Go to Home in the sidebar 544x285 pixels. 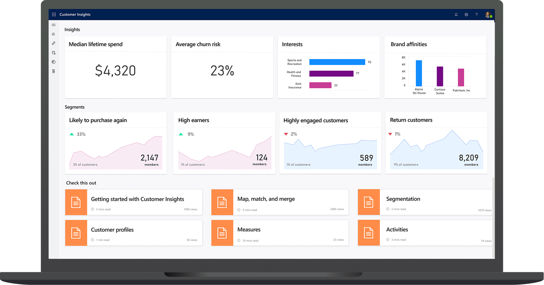[54, 34]
